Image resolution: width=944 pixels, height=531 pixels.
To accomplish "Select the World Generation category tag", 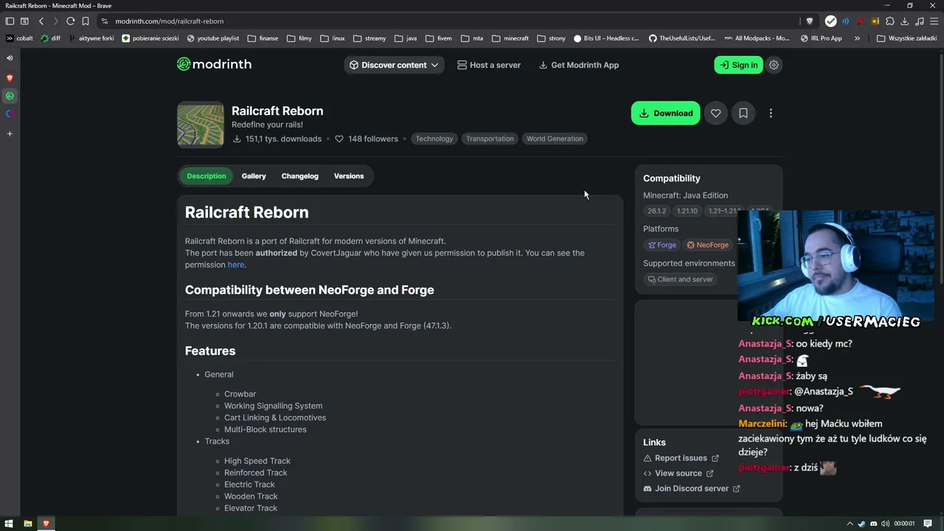I will click(x=555, y=139).
